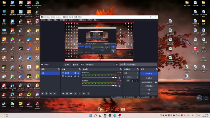This screenshot has width=210, height=118.
Task: Mute Desktop Audio with speaker icon
Action: 116,86
